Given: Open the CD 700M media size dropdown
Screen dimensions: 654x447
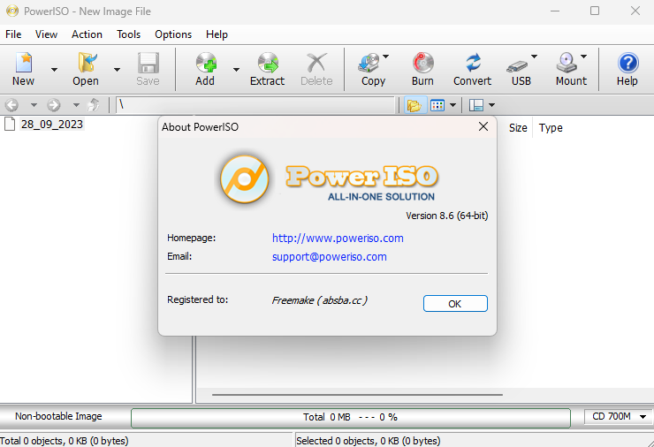Looking at the screenshot, I should (618, 416).
